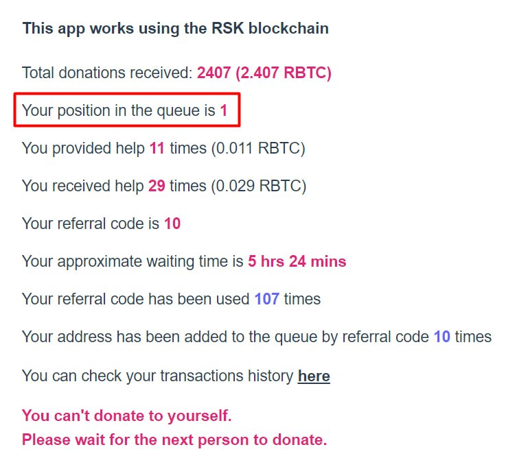The width and height of the screenshot is (506, 469).
Task: Click the "Total donations received" label
Action: click(x=108, y=73)
